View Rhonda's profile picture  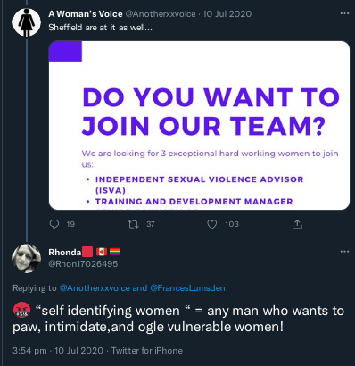click(27, 258)
